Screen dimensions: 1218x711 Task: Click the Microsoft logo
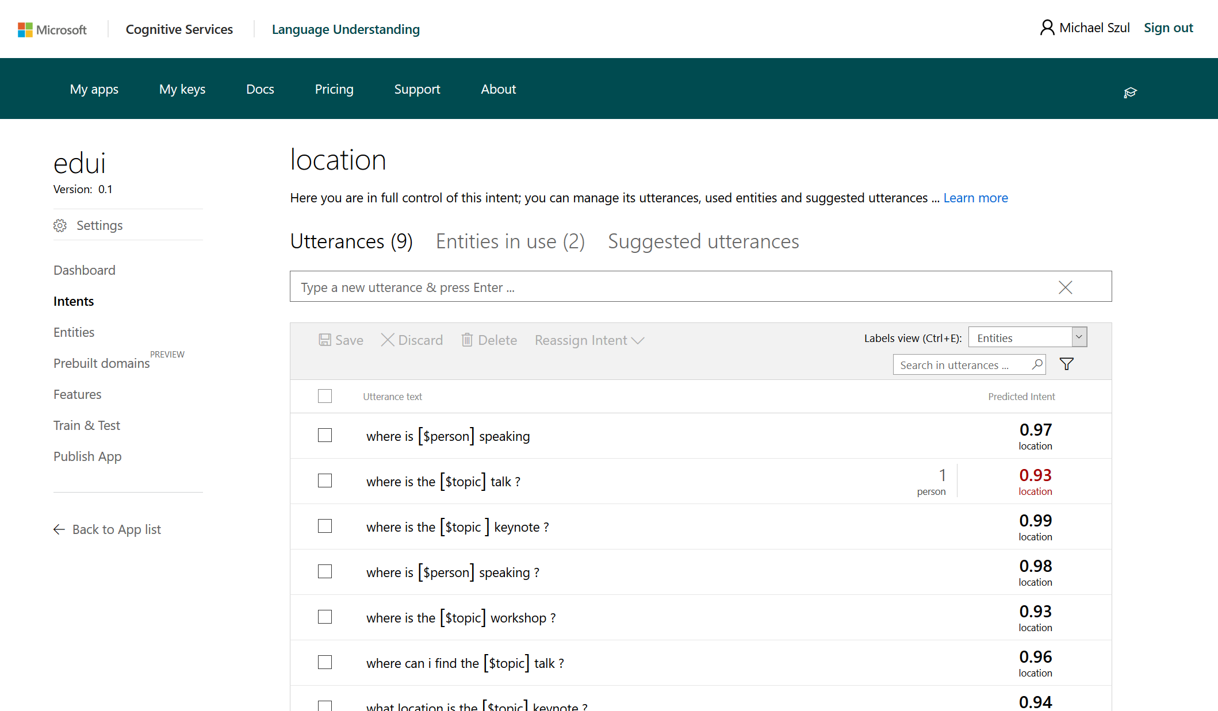52,29
